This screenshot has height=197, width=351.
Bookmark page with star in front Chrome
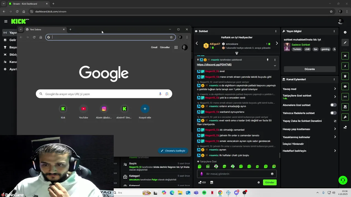pos(171,37)
